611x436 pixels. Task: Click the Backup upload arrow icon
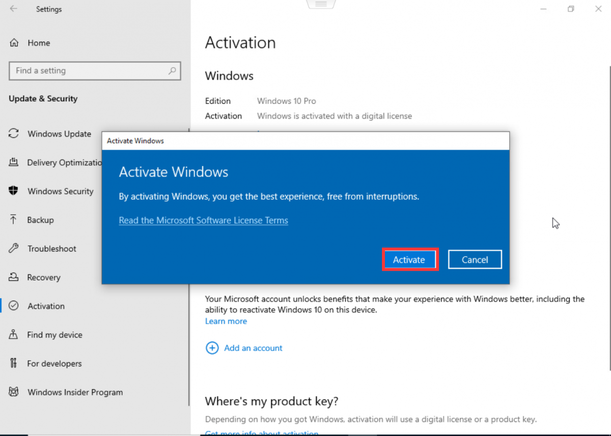14,220
